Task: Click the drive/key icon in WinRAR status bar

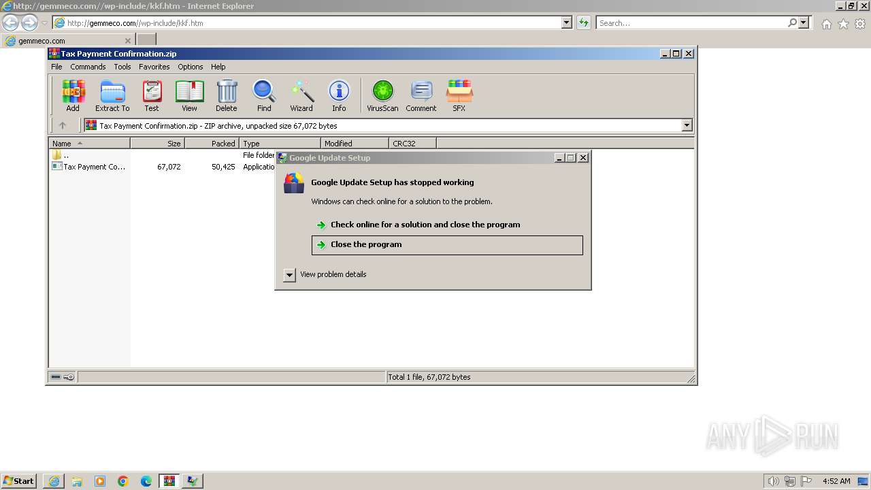Action: click(x=63, y=377)
